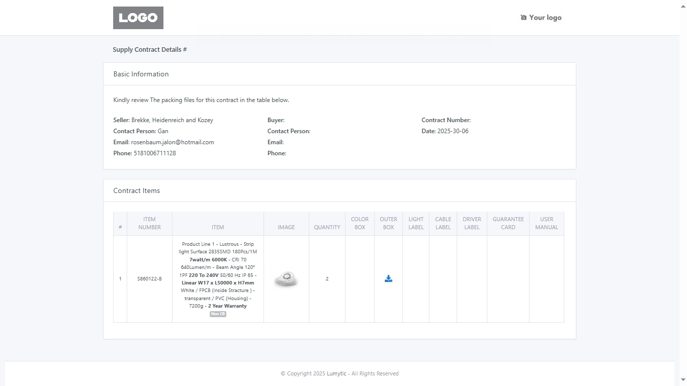Viewport: 687px width, 386px height.
Task: Click the date value 2025-30-06
Action: pos(453,131)
